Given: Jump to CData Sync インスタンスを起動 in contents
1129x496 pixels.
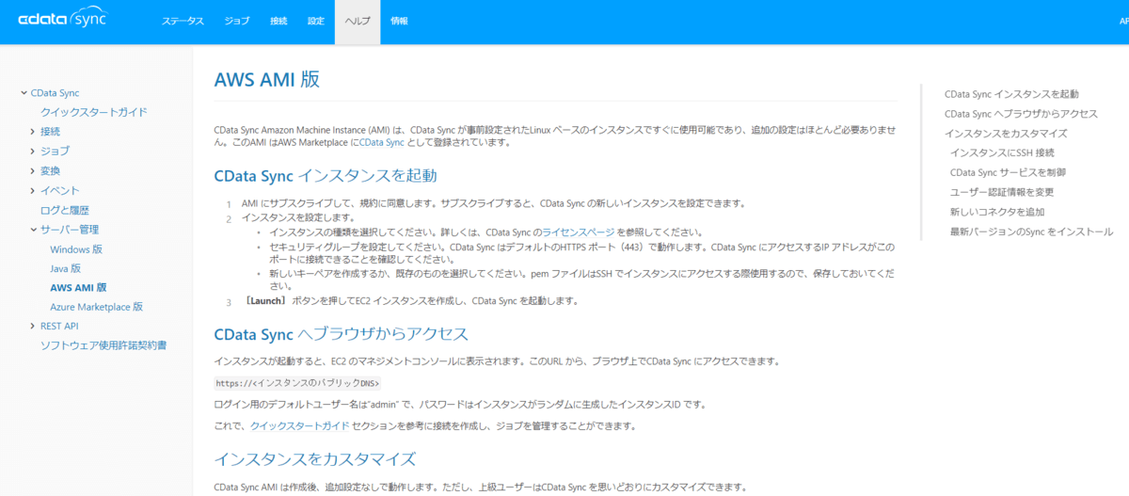Looking at the screenshot, I should (x=1011, y=94).
